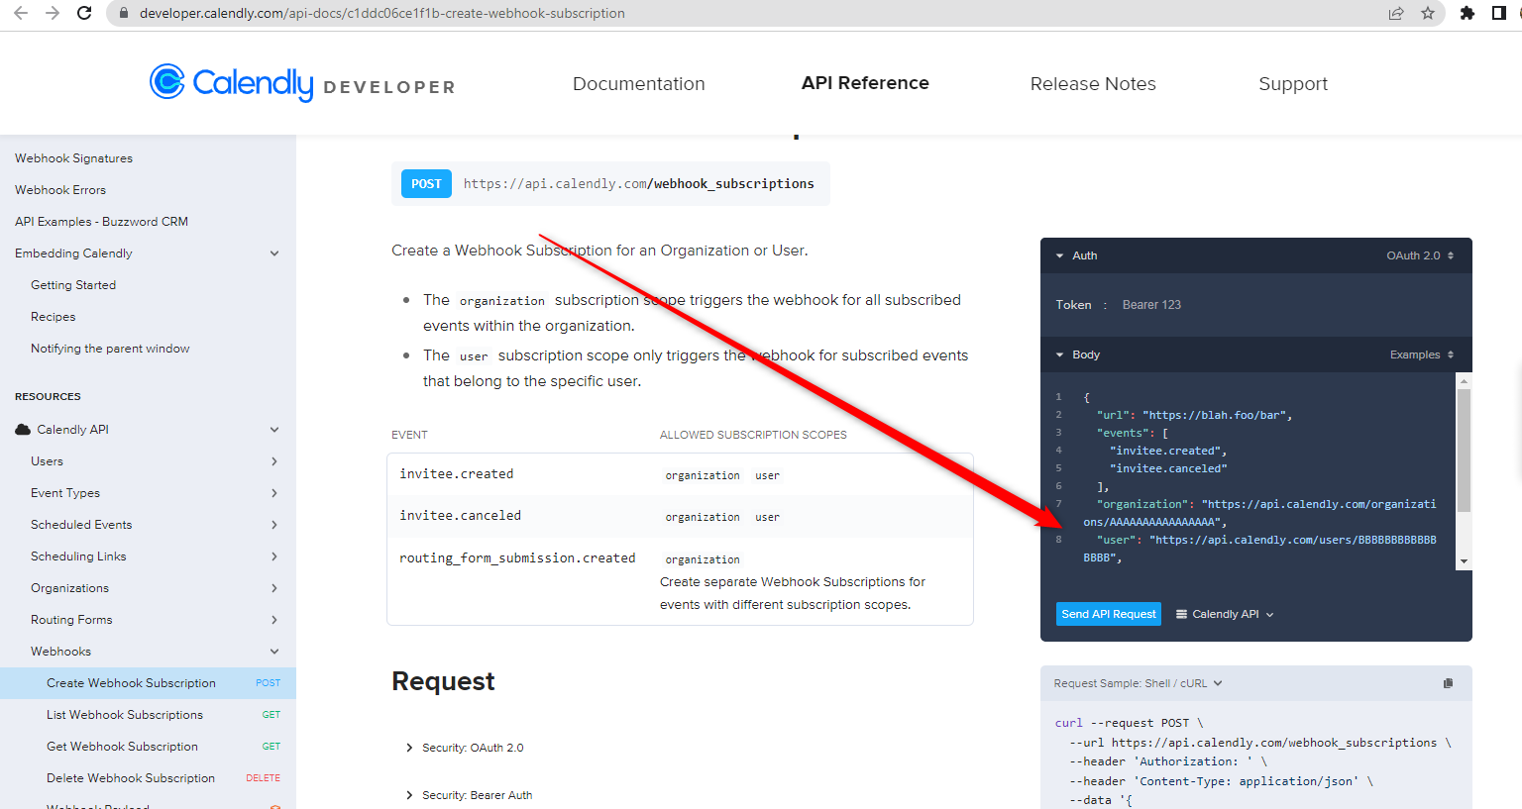Expand the Scheduling Links section
Image resolution: width=1522 pixels, height=809 pixels.
(274, 556)
